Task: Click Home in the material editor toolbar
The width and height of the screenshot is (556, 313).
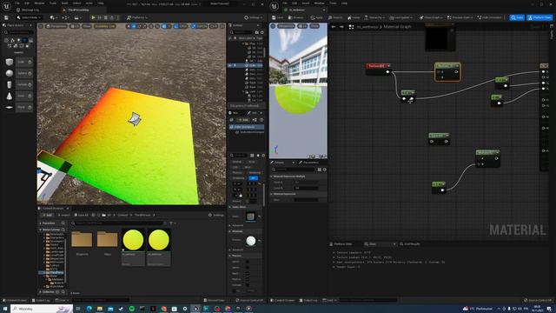Action: pos(354,17)
